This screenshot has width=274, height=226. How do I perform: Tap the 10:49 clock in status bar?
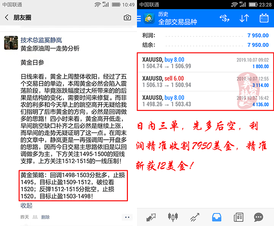coord(128,5)
